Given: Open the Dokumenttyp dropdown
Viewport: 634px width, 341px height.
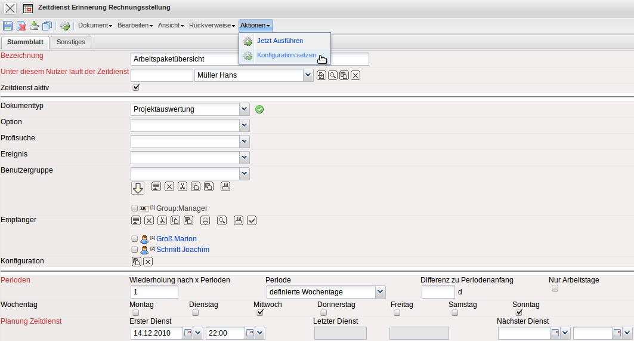Looking at the screenshot, I should [243, 109].
